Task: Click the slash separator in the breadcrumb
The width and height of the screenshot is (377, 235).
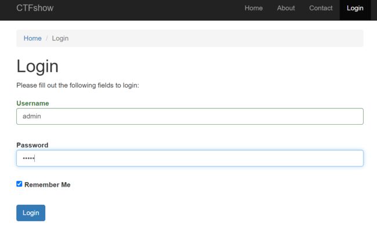Action: 46,38
